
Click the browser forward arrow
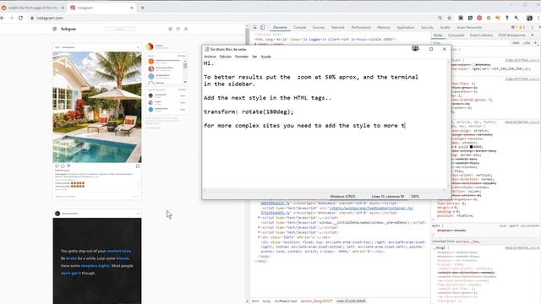(11, 18)
